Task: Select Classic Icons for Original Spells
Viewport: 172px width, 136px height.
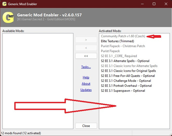Action: 128,71
